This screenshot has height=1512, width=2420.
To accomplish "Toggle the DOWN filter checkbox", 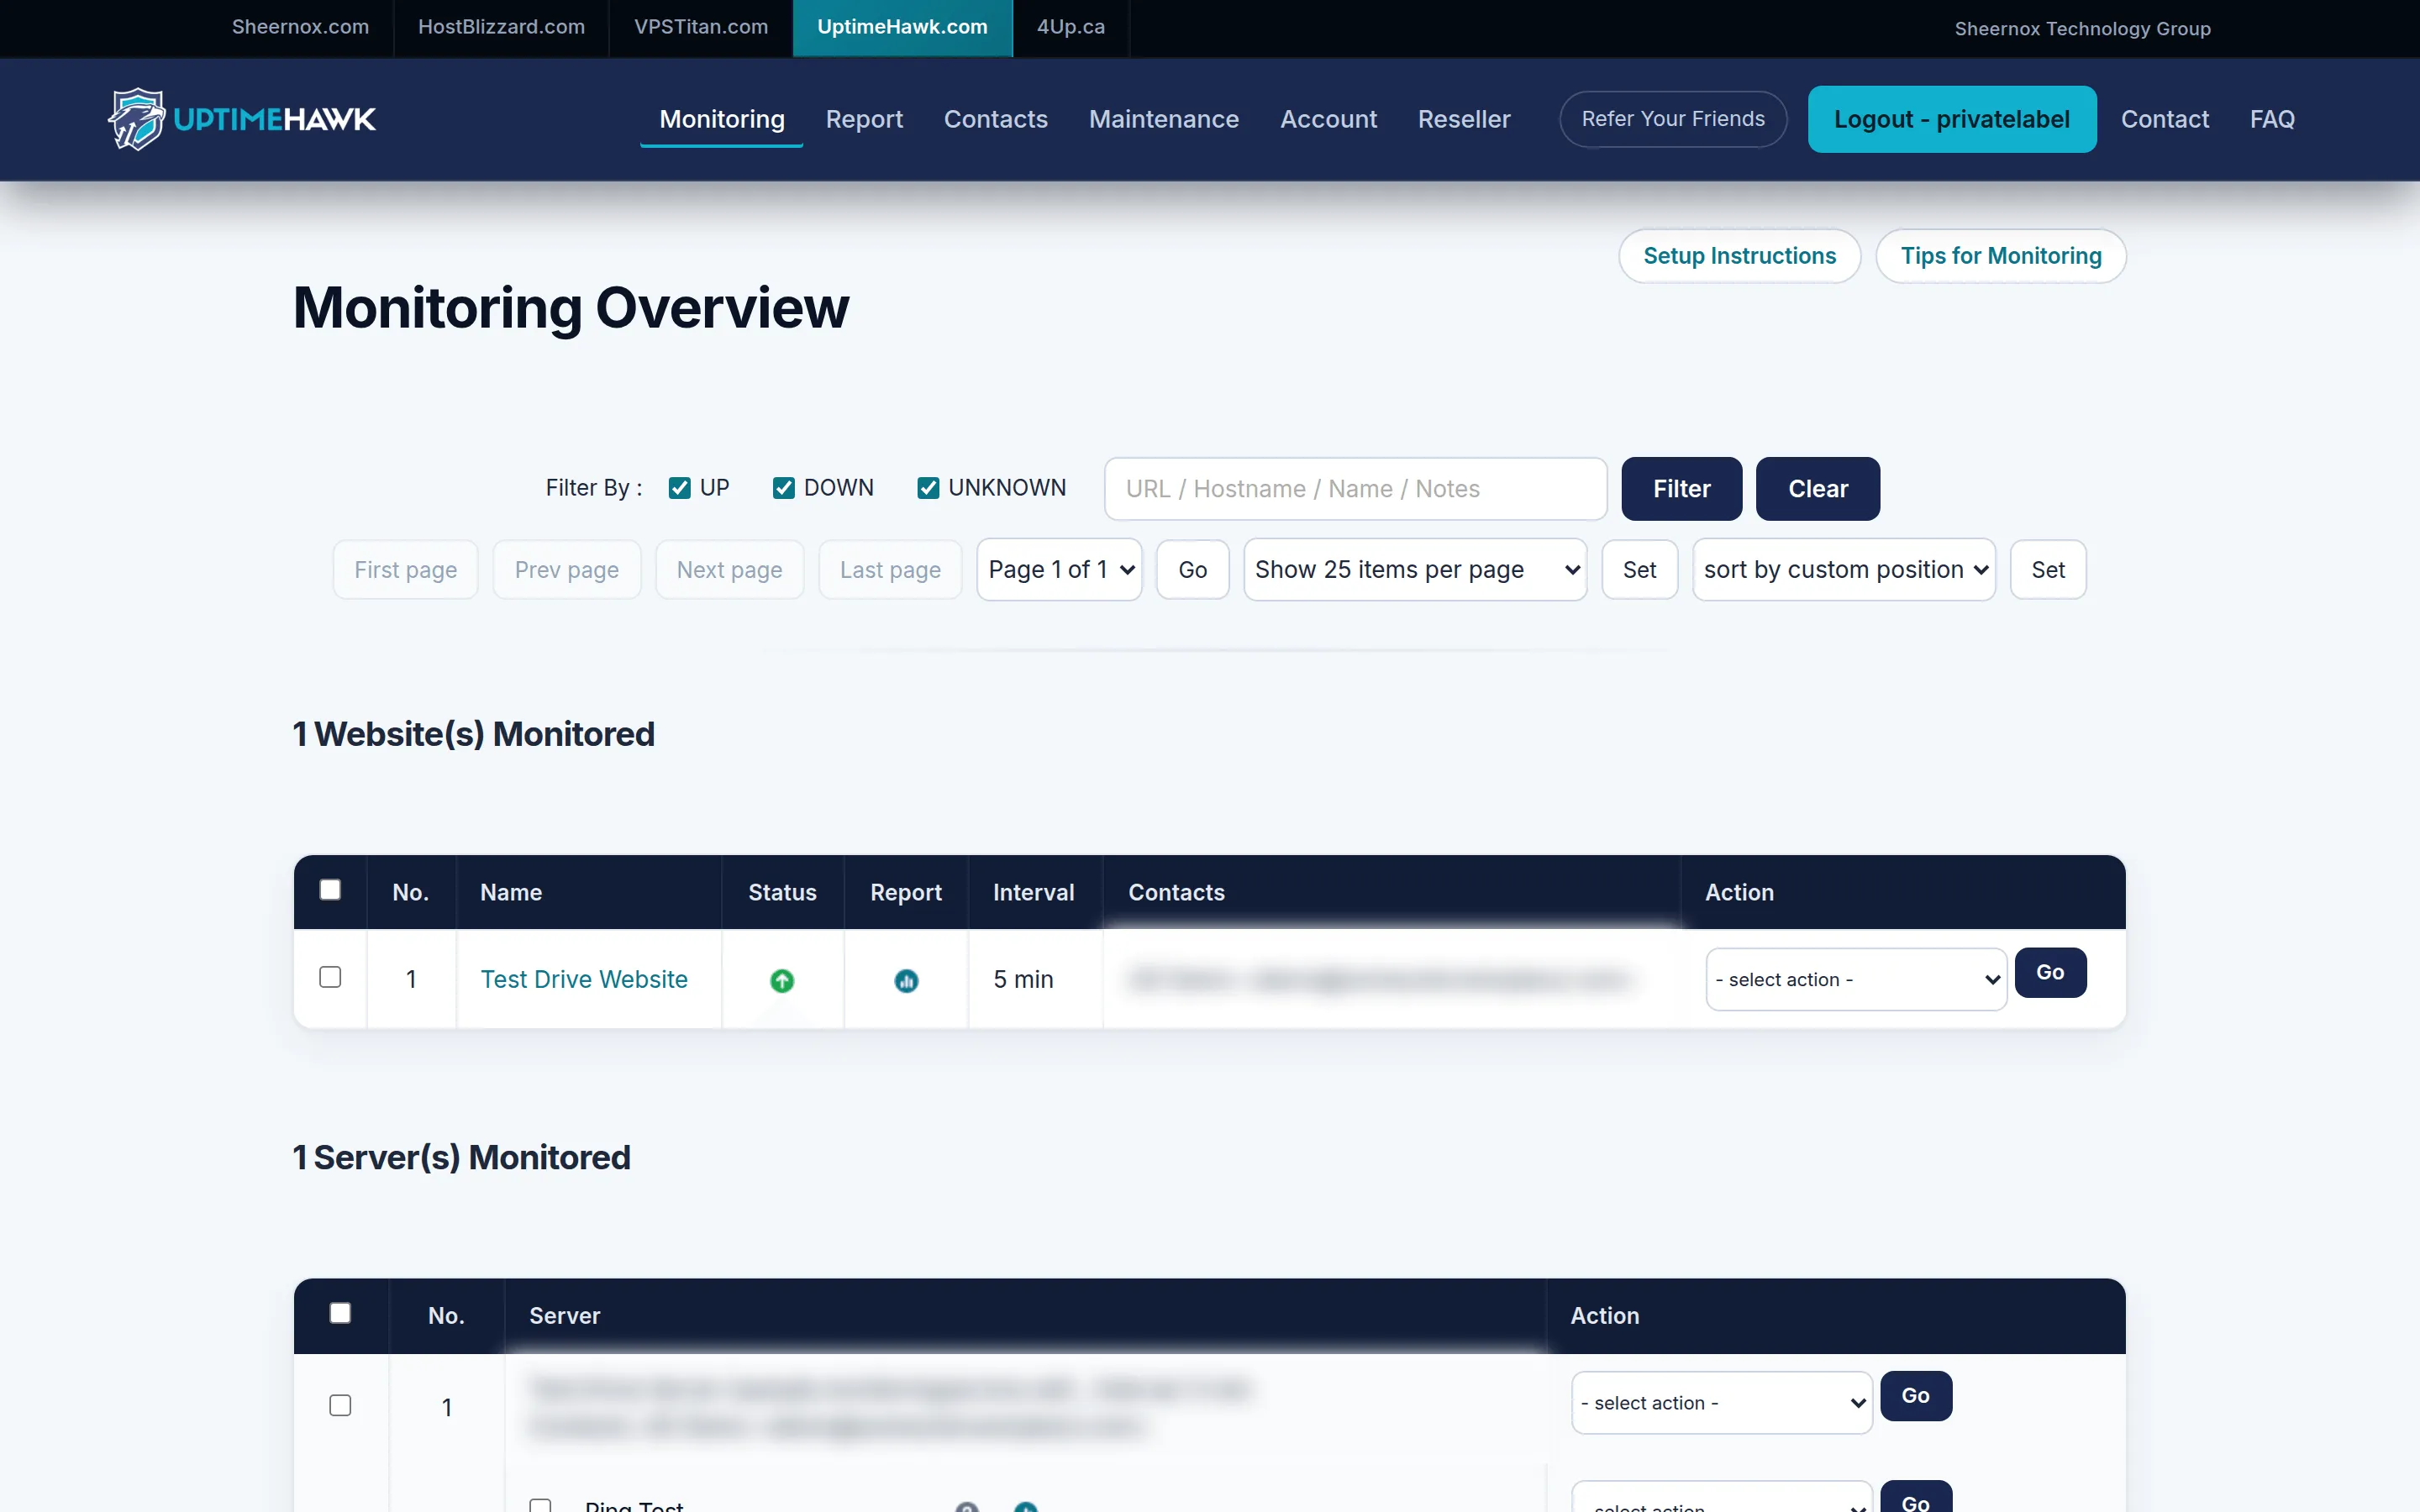I will pyautogui.click(x=784, y=488).
